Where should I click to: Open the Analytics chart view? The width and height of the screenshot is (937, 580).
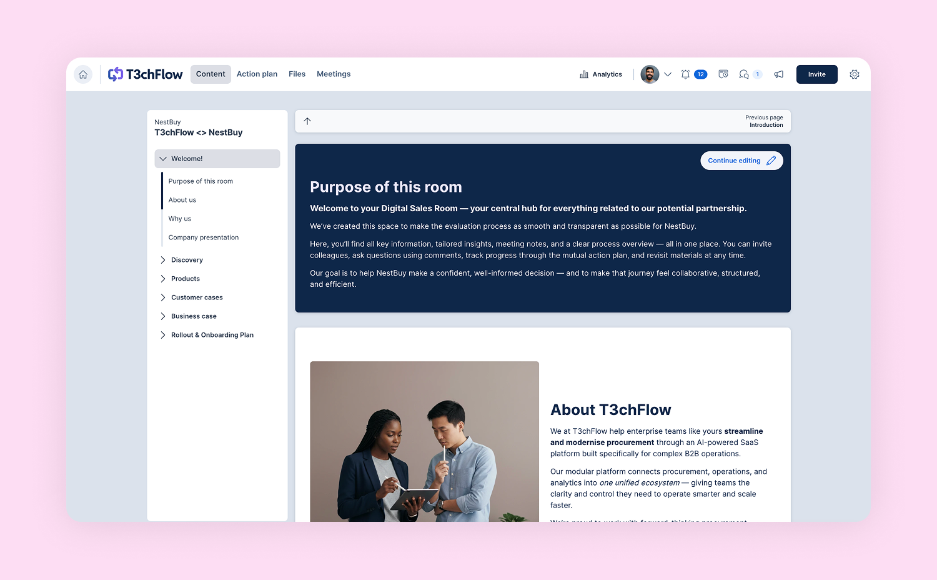pos(601,74)
